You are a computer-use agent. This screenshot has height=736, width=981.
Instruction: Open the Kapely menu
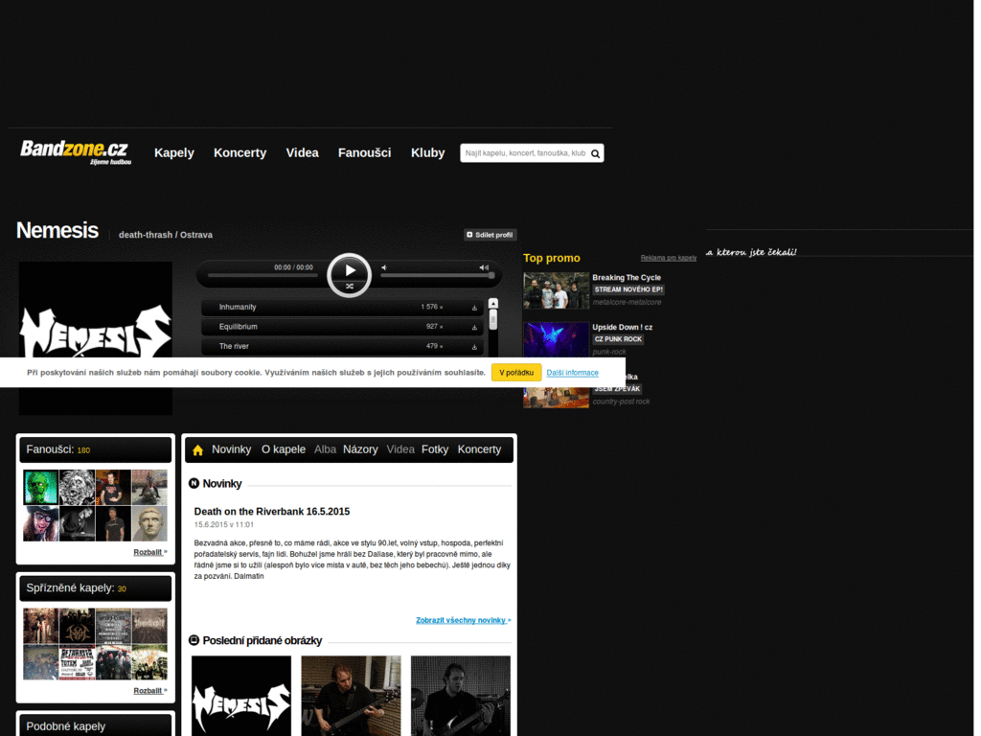(174, 152)
